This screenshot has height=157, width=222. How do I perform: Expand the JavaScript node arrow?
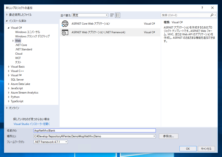pyautogui.click(x=9, y=88)
